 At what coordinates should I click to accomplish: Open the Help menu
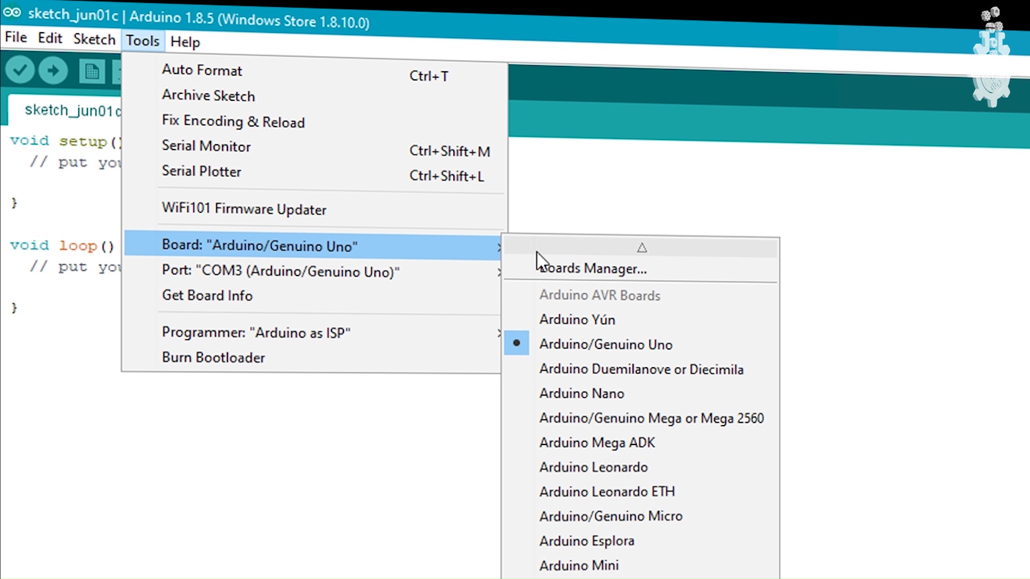[x=185, y=42]
